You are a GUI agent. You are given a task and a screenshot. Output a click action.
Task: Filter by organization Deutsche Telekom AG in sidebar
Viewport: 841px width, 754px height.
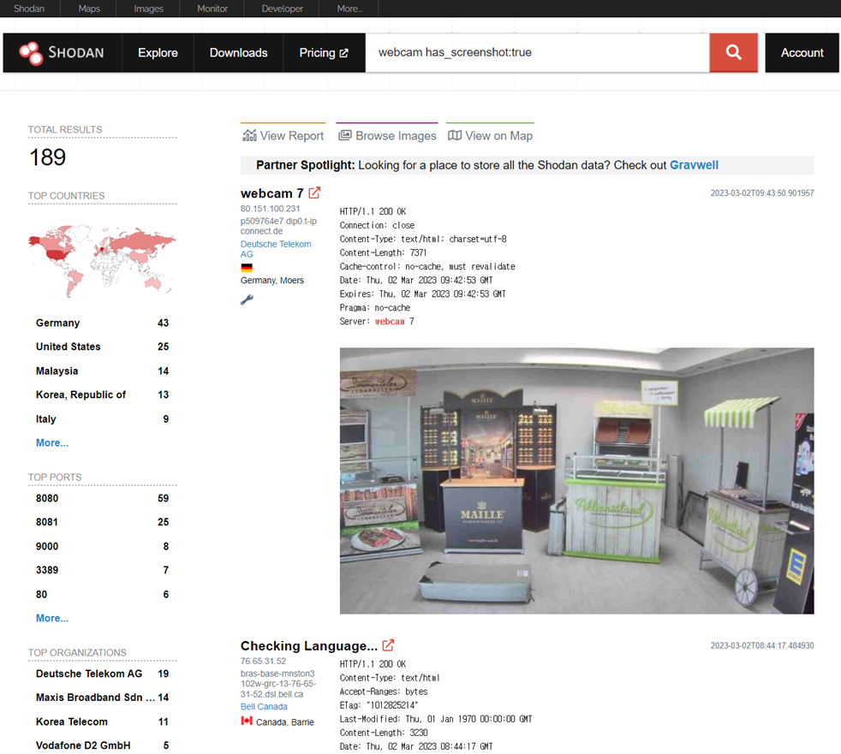tap(102, 674)
